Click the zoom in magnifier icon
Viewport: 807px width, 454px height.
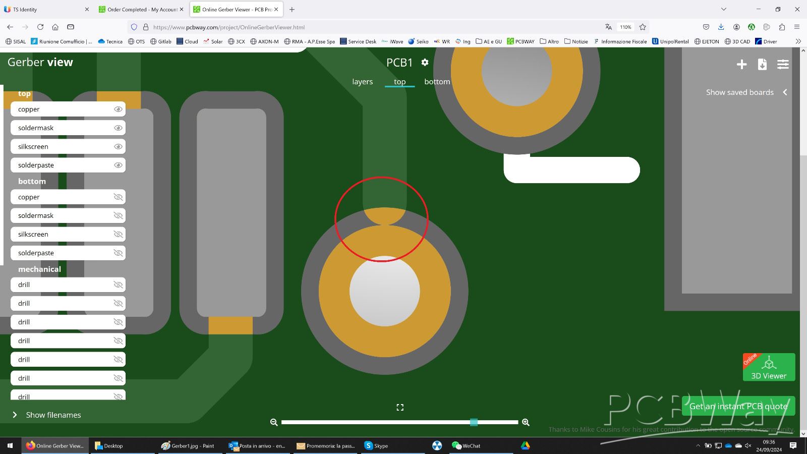click(526, 422)
